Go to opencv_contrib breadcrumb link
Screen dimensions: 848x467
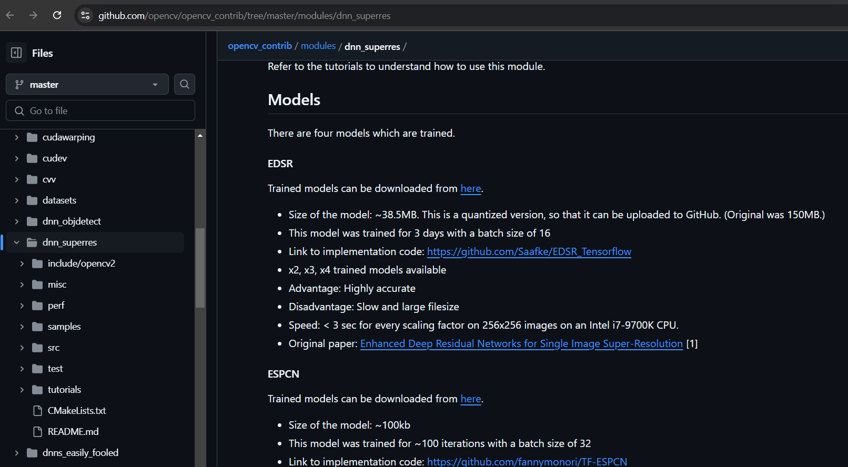(x=259, y=46)
